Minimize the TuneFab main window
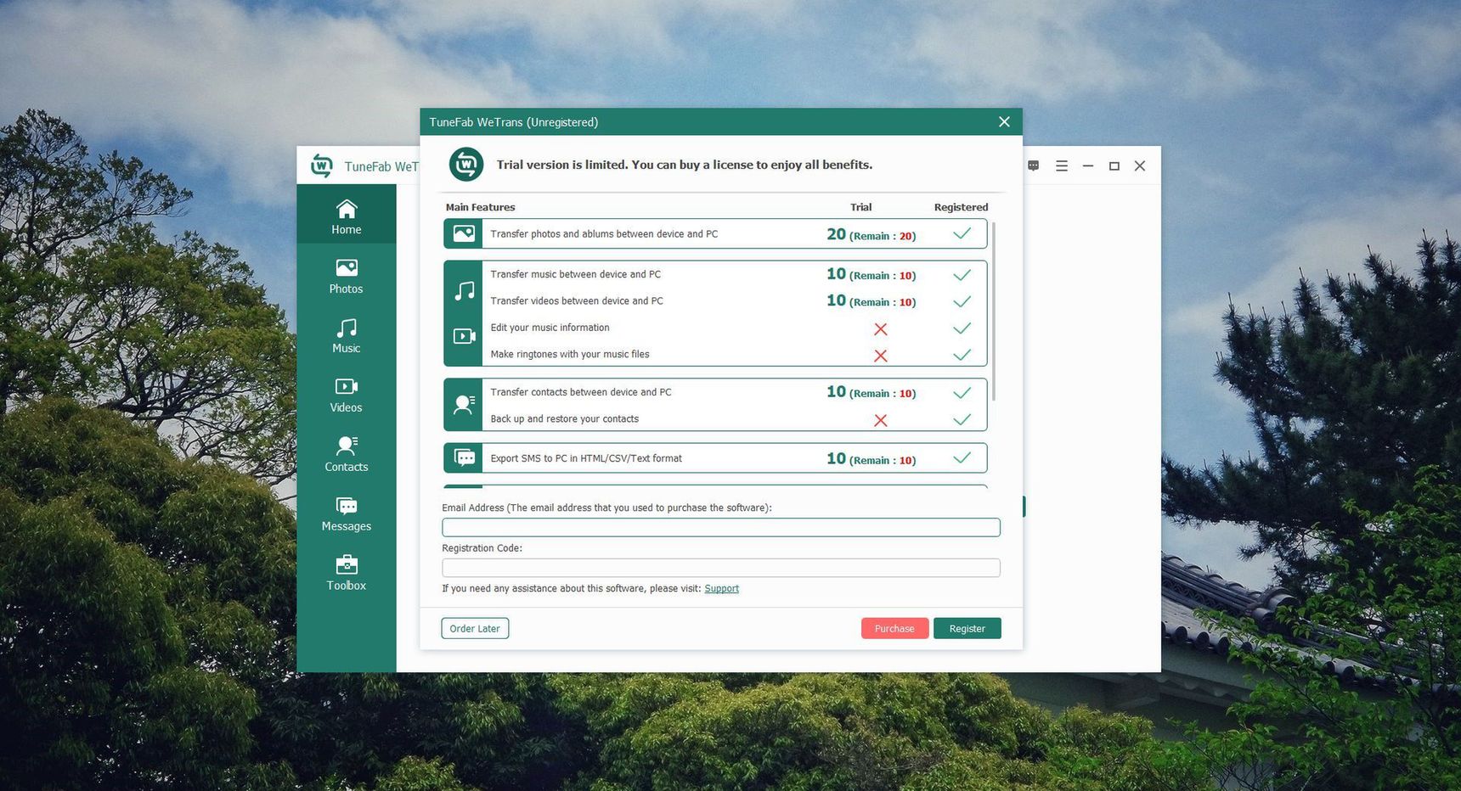Image resolution: width=1461 pixels, height=791 pixels. [1088, 165]
